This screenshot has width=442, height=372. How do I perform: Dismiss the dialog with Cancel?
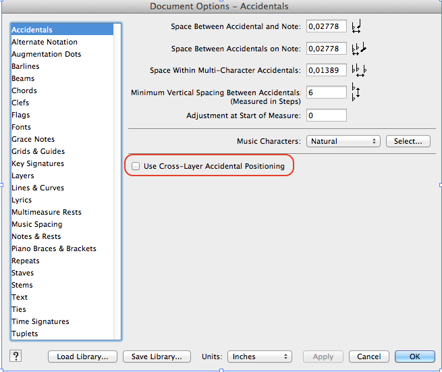click(369, 356)
